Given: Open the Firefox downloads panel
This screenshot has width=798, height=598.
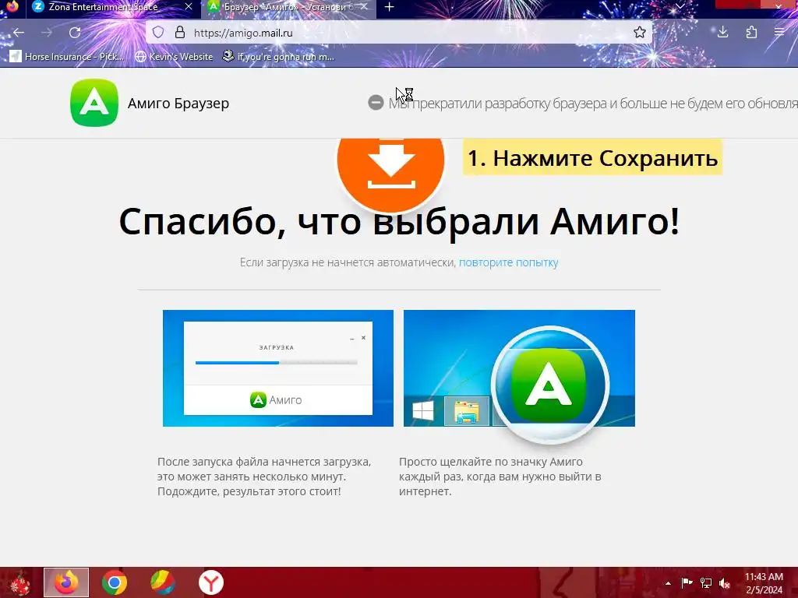Looking at the screenshot, I should click(722, 33).
